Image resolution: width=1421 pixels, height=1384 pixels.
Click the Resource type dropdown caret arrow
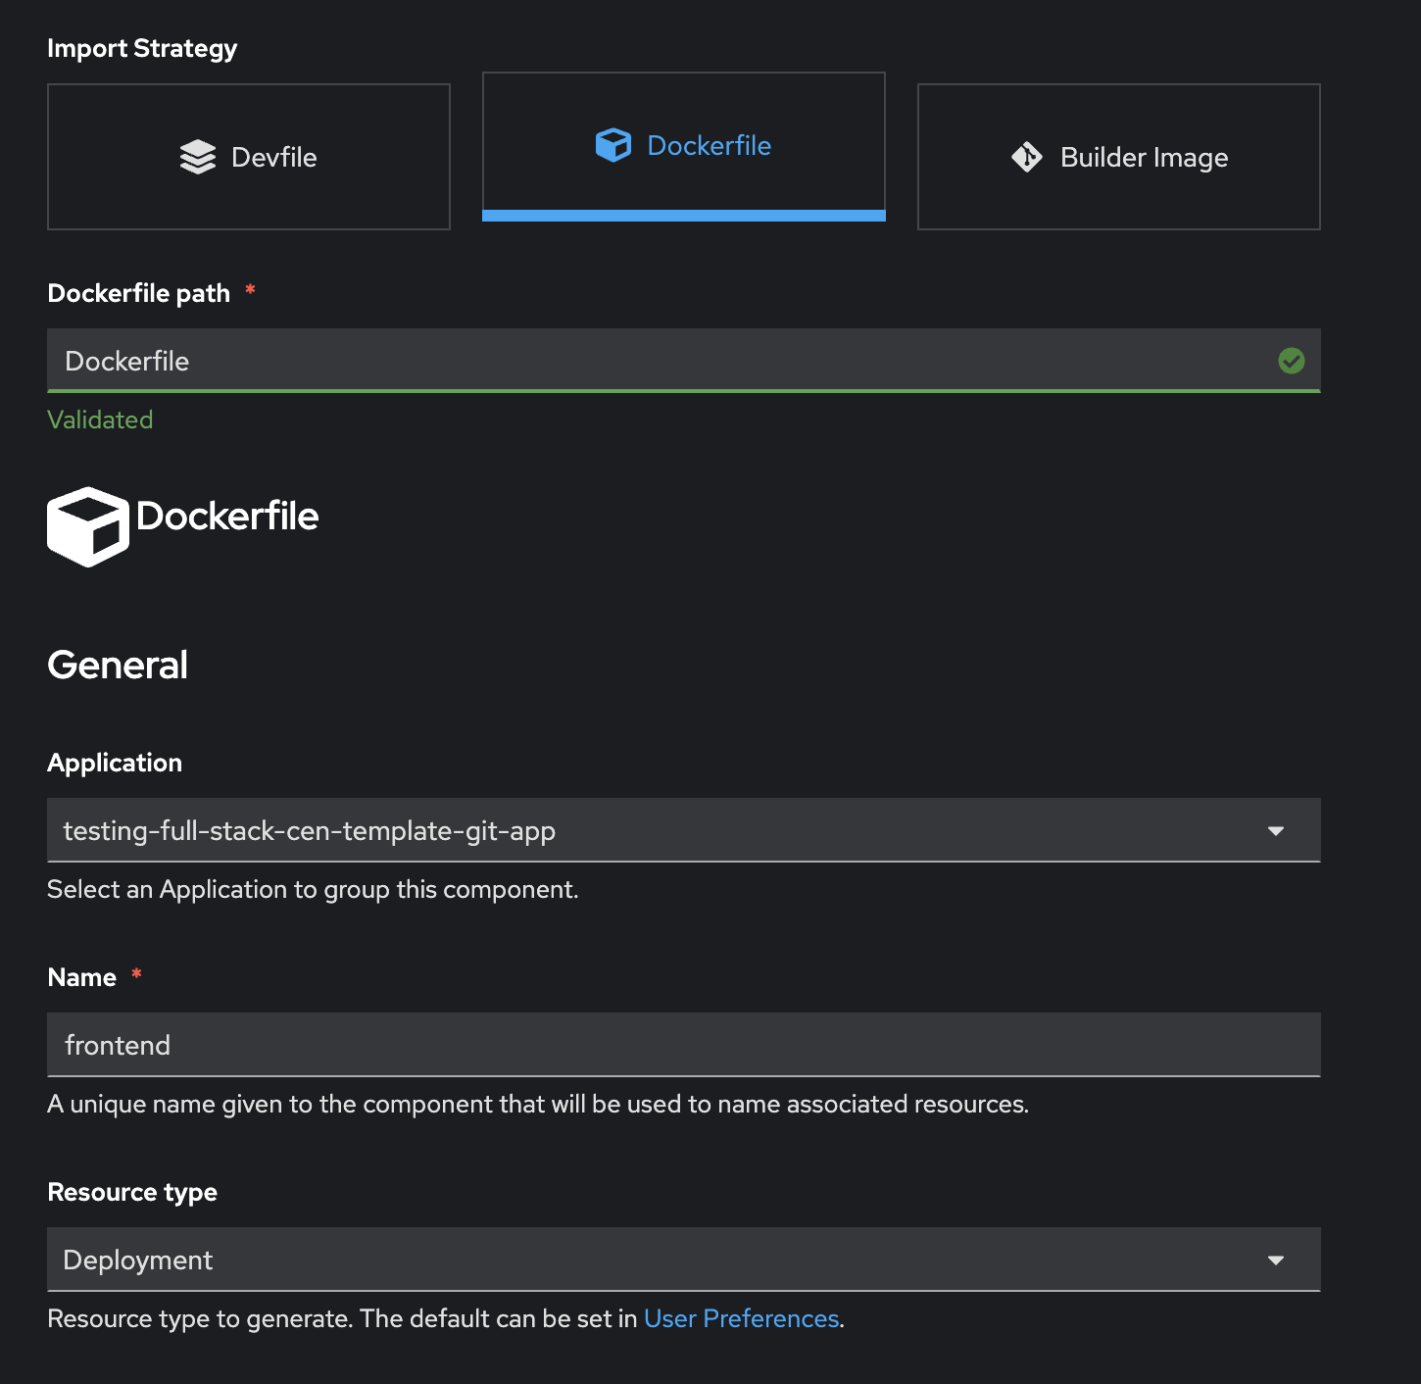click(1276, 1260)
